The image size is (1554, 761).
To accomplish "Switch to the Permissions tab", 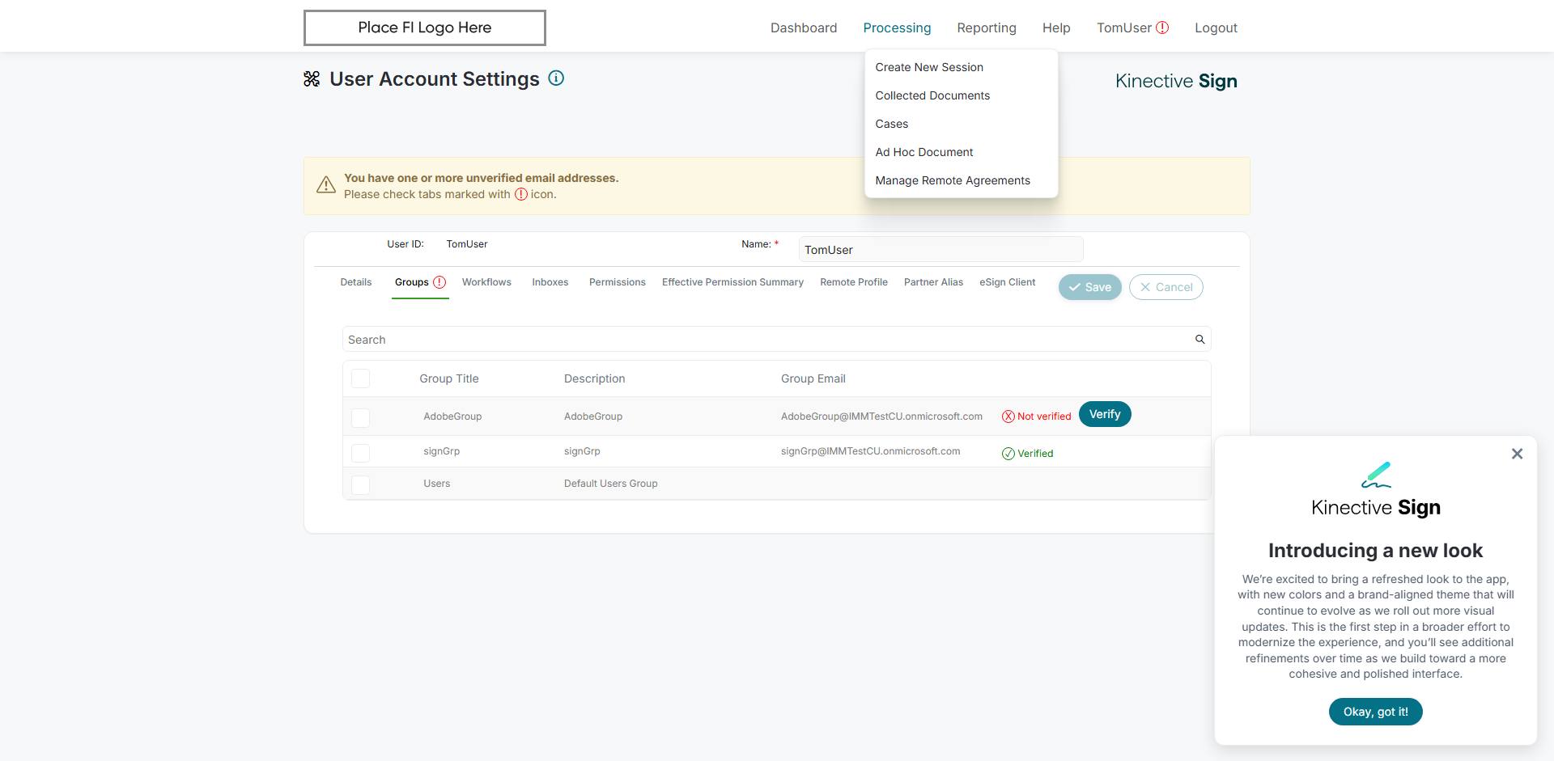I will point(617,282).
